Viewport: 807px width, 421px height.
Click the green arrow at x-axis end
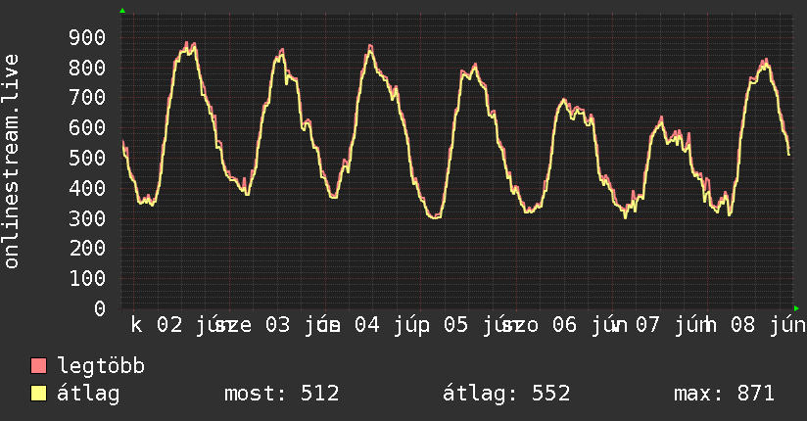point(796,308)
